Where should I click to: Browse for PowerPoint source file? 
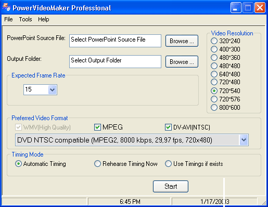click(x=182, y=41)
